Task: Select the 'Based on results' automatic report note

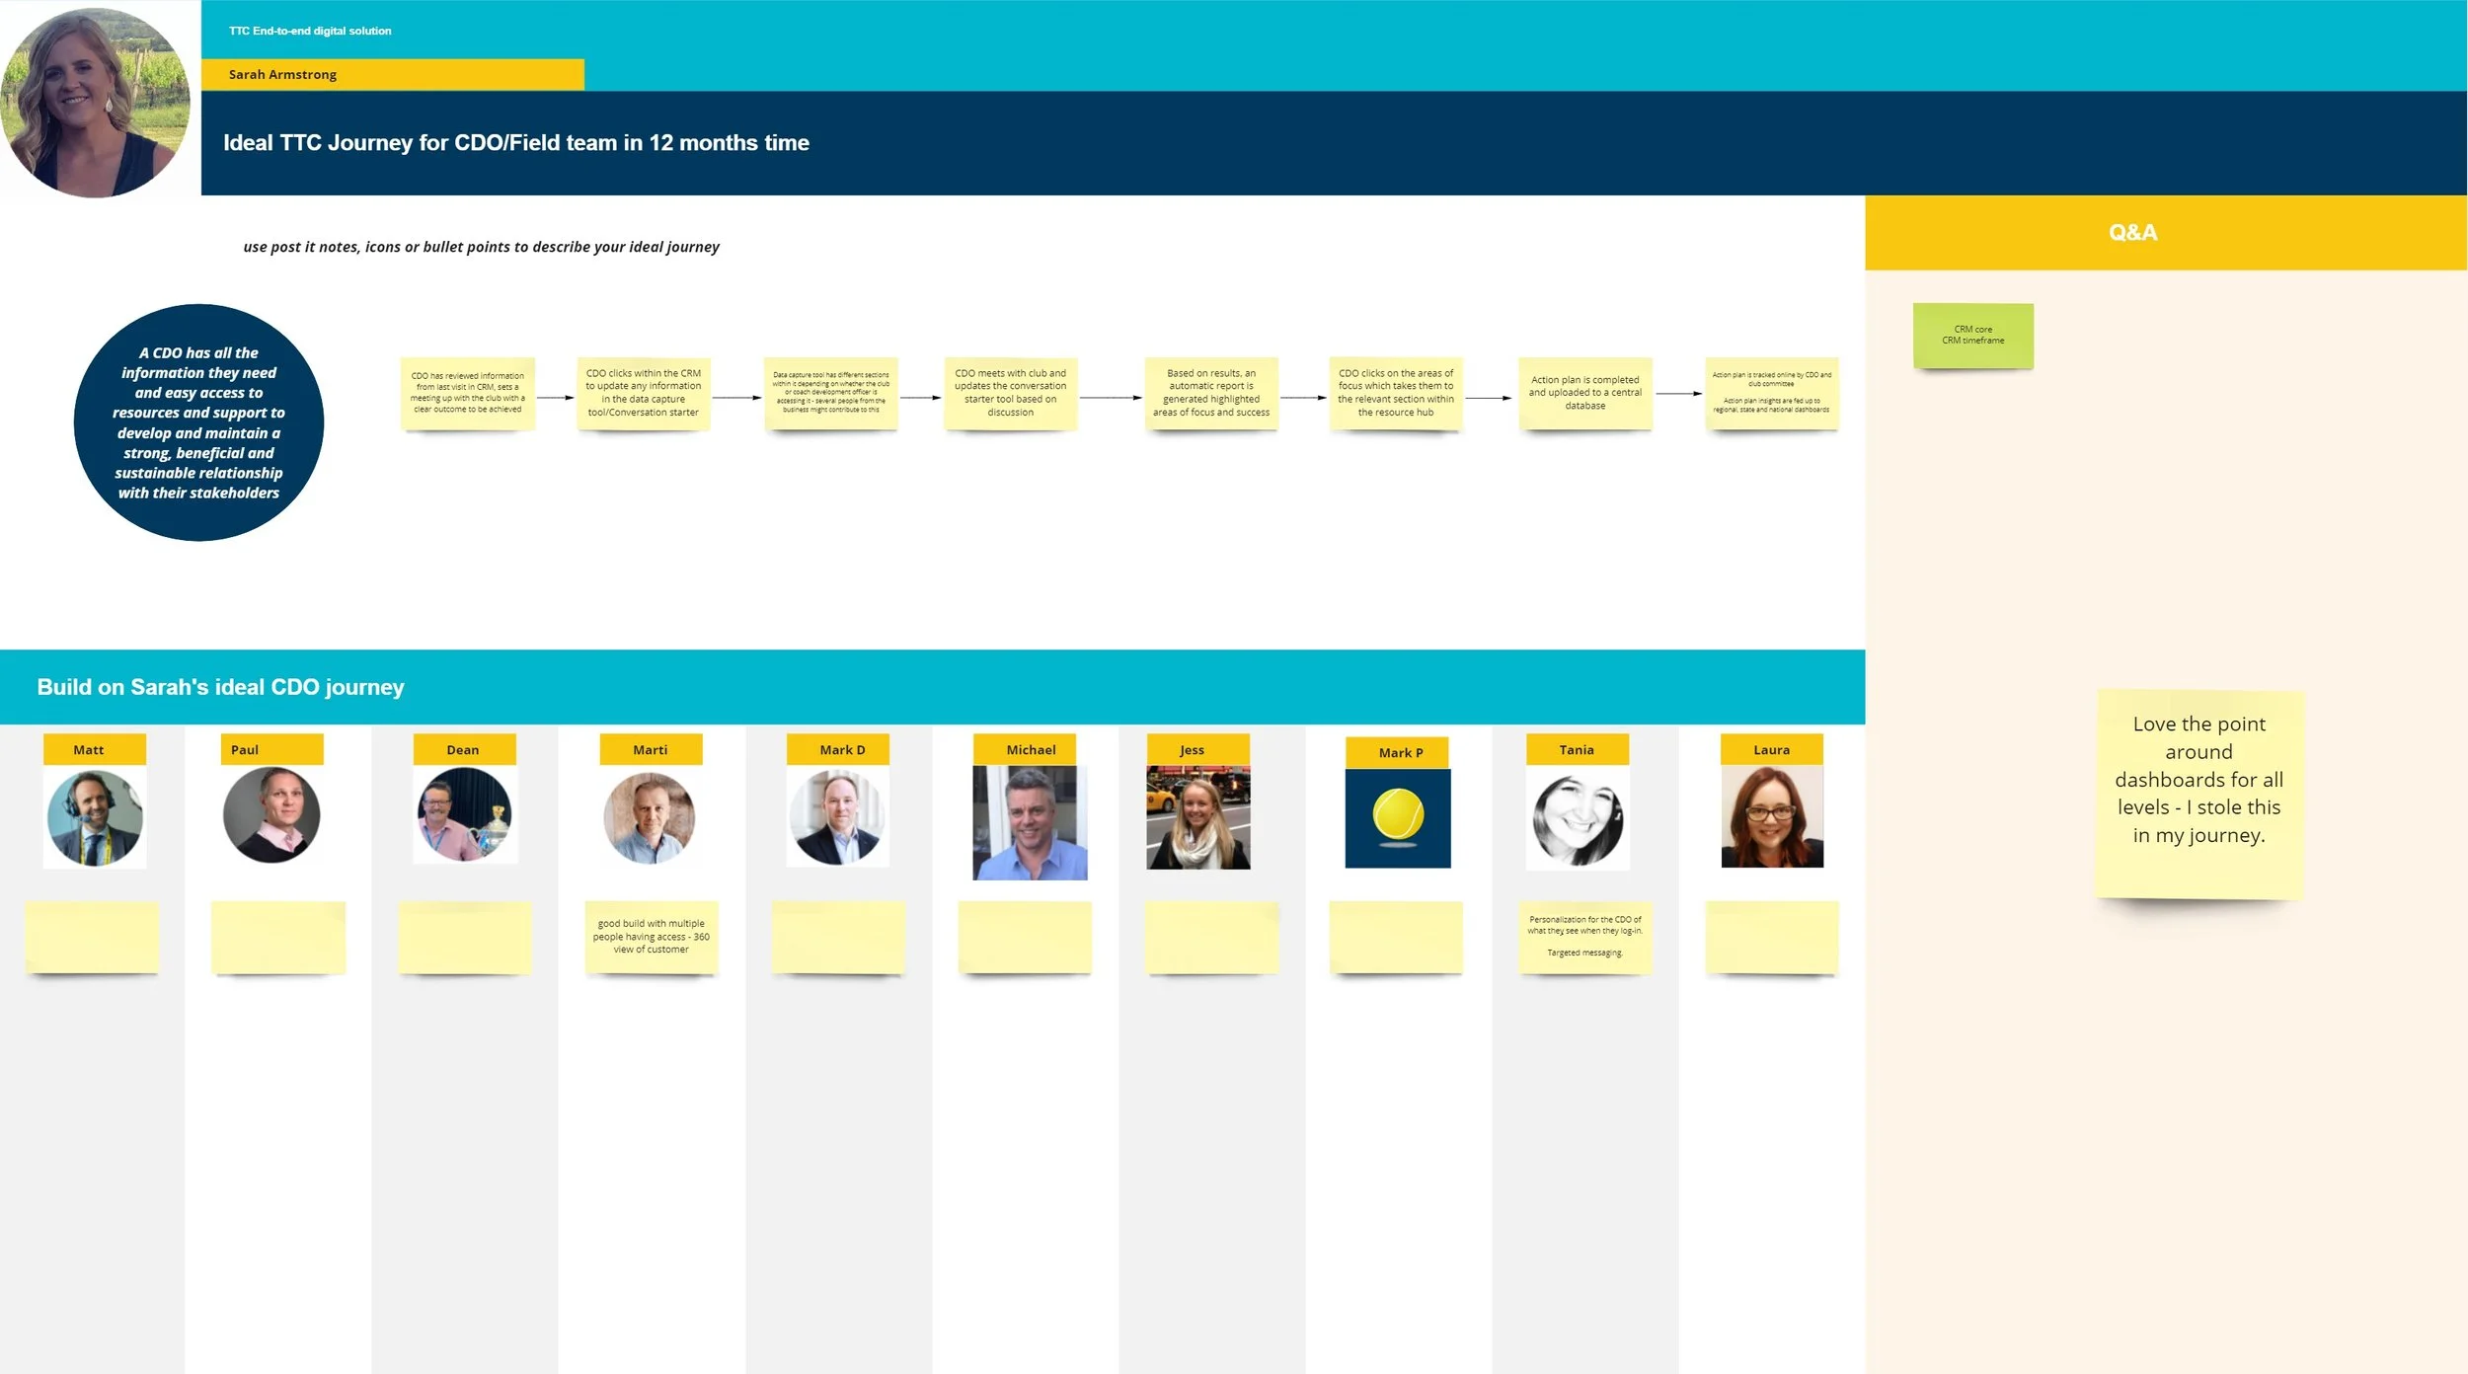Action: [1211, 393]
